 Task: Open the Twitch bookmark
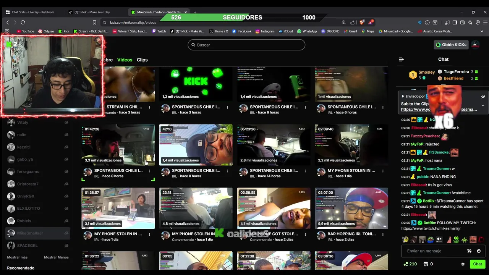pyautogui.click(x=159, y=31)
